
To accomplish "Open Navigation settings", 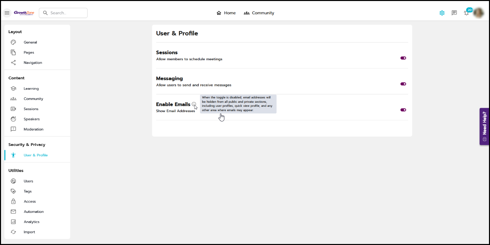I will [33, 63].
